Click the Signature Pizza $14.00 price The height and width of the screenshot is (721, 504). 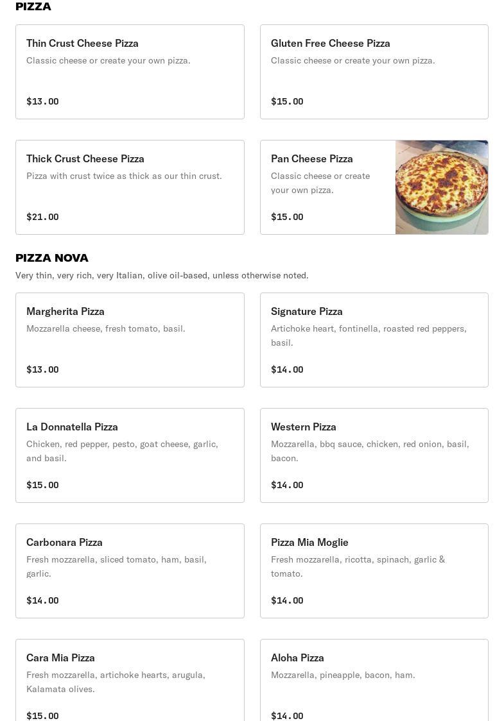287,369
